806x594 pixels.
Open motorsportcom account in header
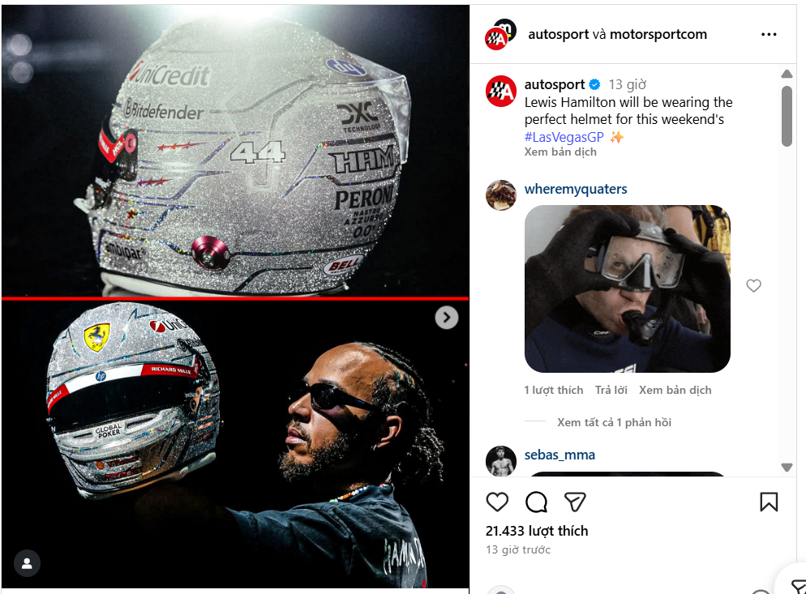tap(658, 34)
